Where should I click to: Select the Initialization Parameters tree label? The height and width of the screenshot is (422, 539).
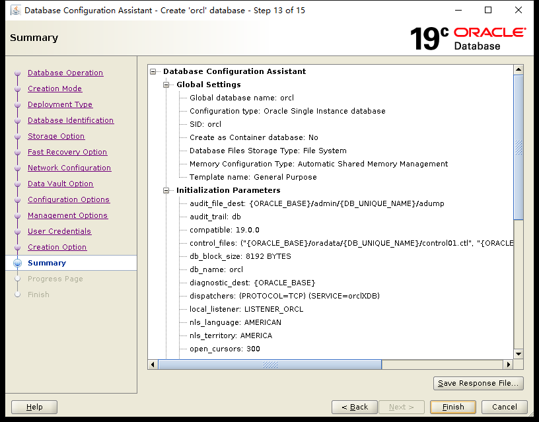pos(229,190)
